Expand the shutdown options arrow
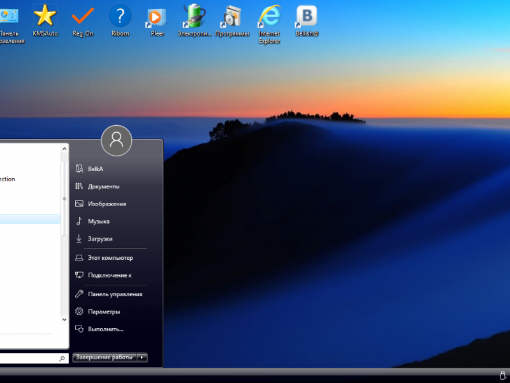Screen dimensions: 510x383 click(142, 357)
